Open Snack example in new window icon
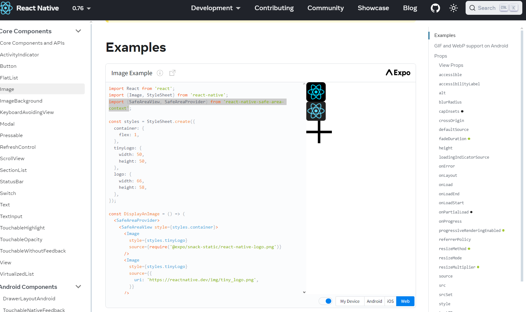 click(172, 73)
